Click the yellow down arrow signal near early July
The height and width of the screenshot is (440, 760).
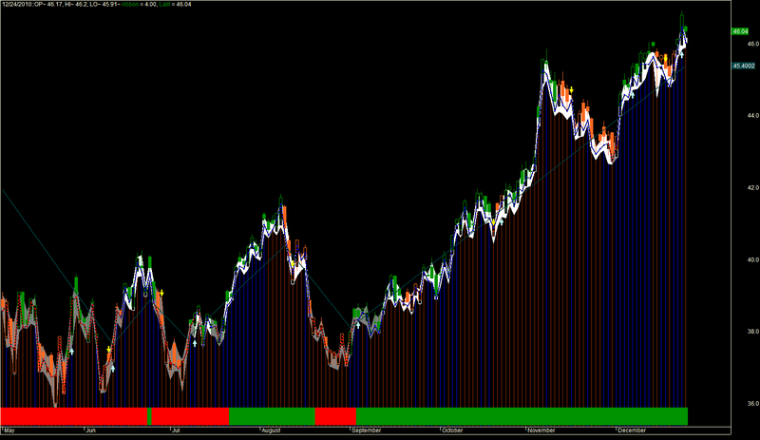[x=161, y=294]
